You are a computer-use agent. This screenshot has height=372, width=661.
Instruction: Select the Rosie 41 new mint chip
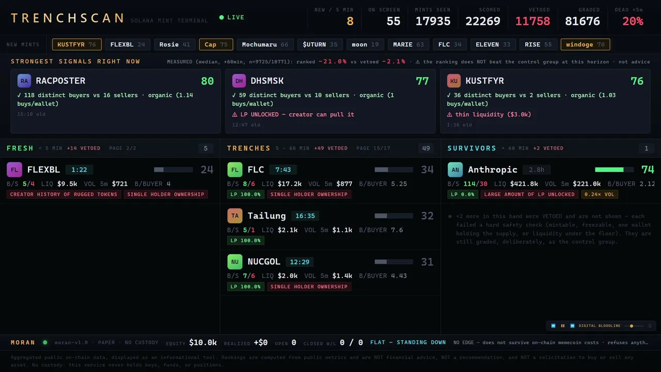click(175, 44)
